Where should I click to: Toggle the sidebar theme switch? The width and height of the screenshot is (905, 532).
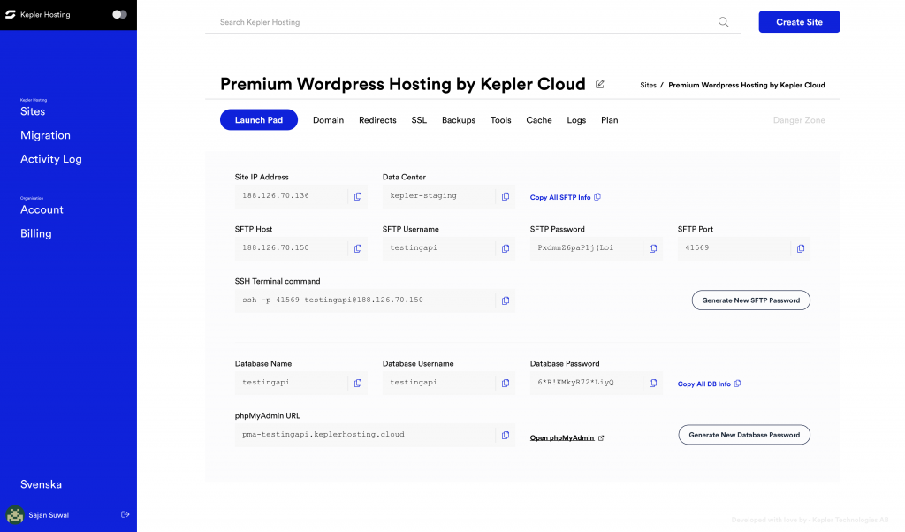(119, 14)
